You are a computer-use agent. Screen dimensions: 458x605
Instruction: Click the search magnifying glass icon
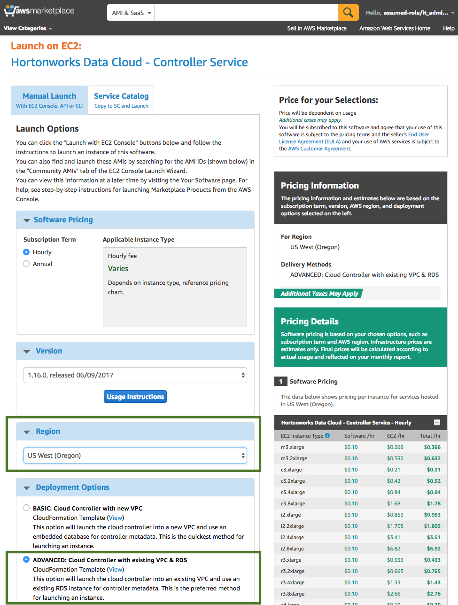348,12
